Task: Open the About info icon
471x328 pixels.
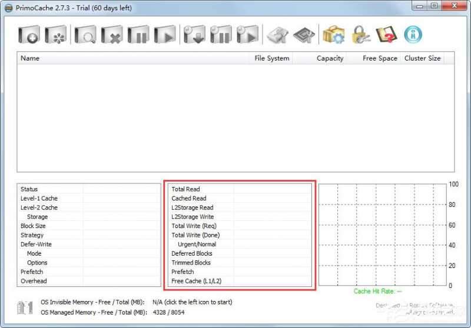Action: coord(413,35)
